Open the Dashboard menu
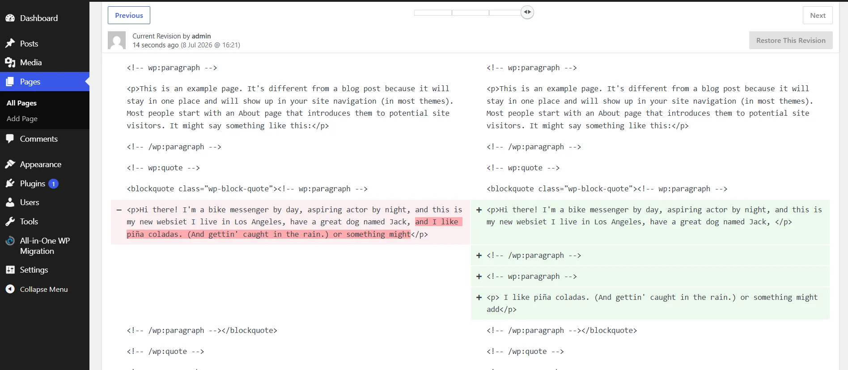Viewport: 848px width, 370px height. pyautogui.click(x=39, y=18)
